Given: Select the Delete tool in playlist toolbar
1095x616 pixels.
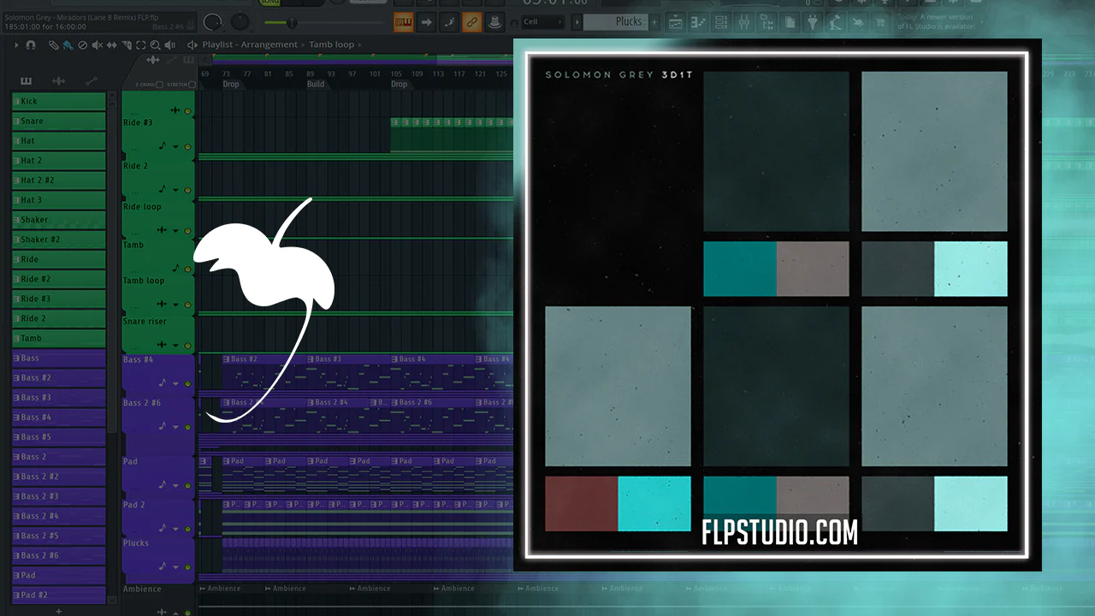Looking at the screenshot, I should click(82, 44).
